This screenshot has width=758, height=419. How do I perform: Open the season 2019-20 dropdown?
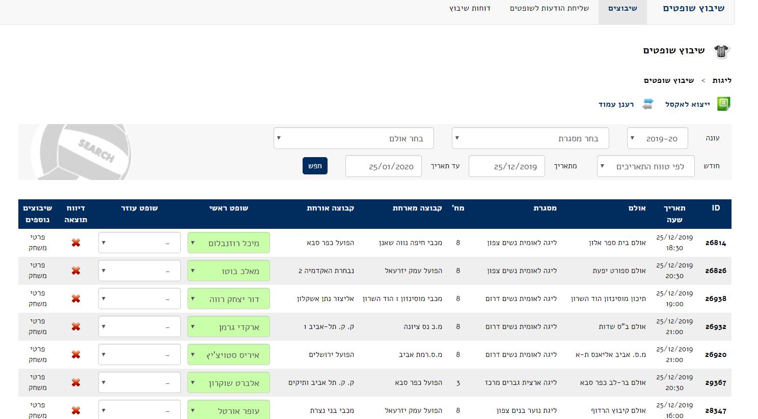pos(657,138)
